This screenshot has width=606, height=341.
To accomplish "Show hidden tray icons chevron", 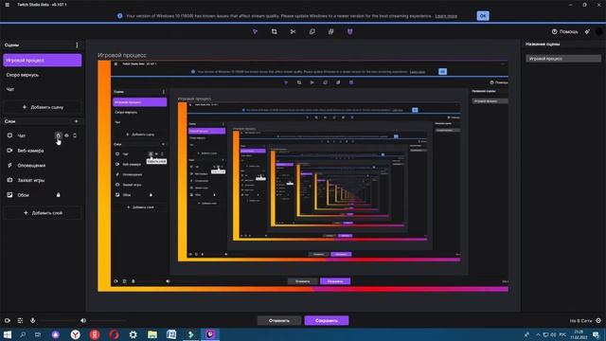I will click(x=538, y=334).
